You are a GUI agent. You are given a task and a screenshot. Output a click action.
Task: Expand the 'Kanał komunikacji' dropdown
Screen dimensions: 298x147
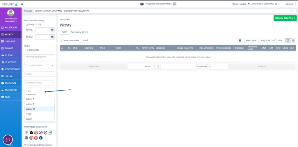click(40, 83)
